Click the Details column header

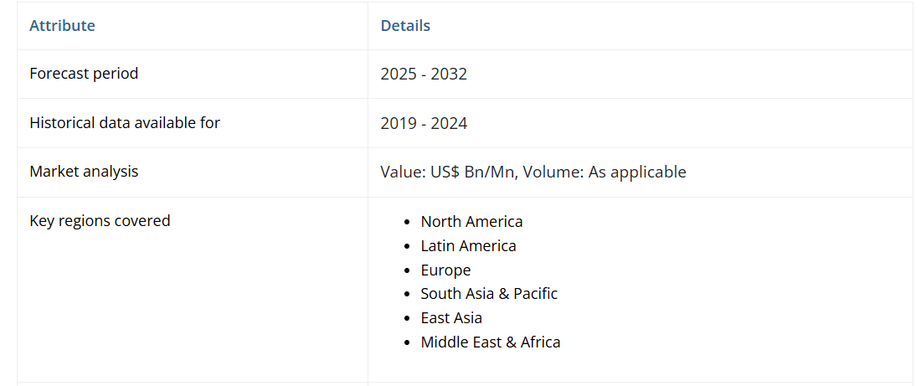(x=405, y=26)
